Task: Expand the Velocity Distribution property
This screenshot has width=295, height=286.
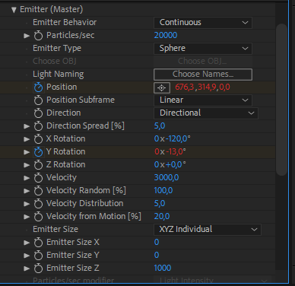Action: coord(27,204)
